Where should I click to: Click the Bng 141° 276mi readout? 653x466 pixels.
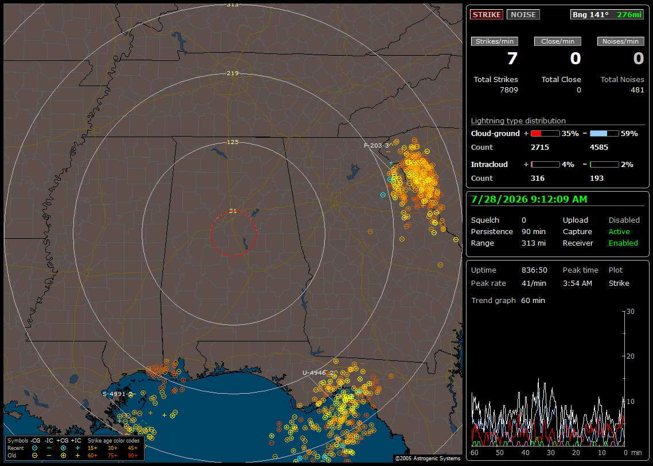(607, 14)
